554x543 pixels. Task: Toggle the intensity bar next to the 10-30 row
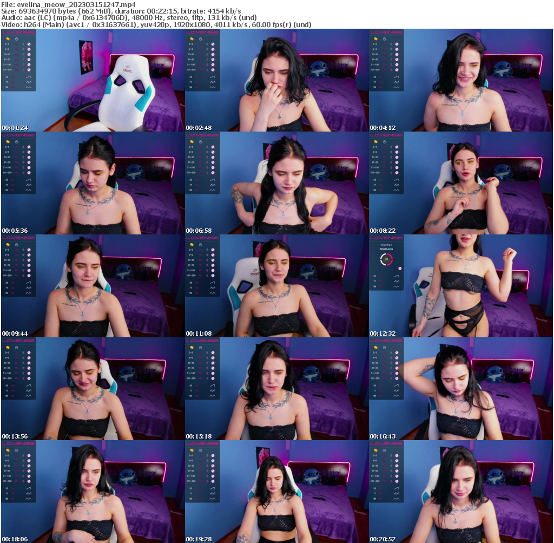coord(23,54)
